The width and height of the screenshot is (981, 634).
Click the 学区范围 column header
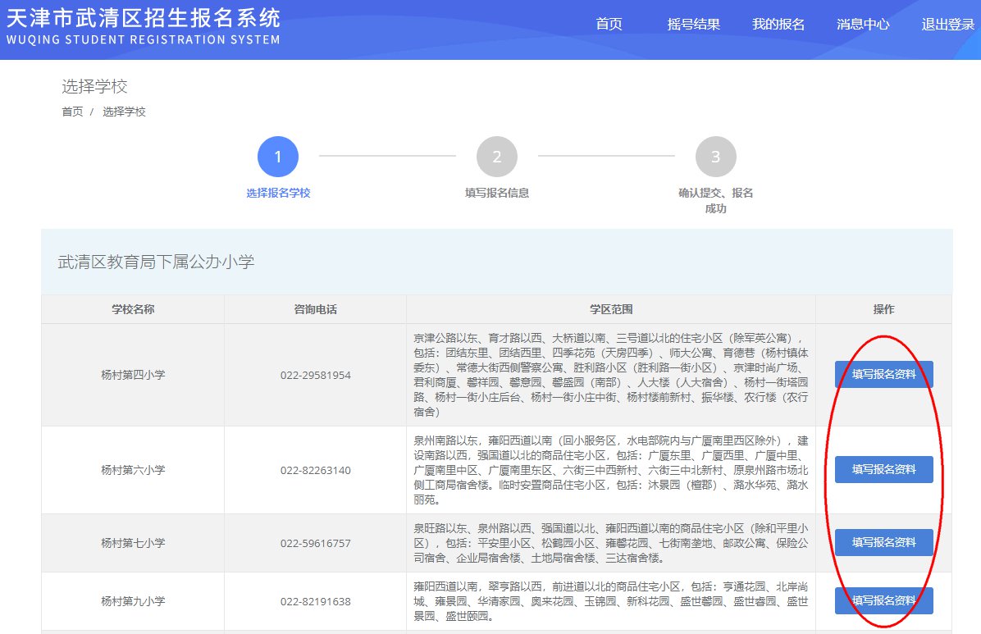pyautogui.click(x=610, y=309)
